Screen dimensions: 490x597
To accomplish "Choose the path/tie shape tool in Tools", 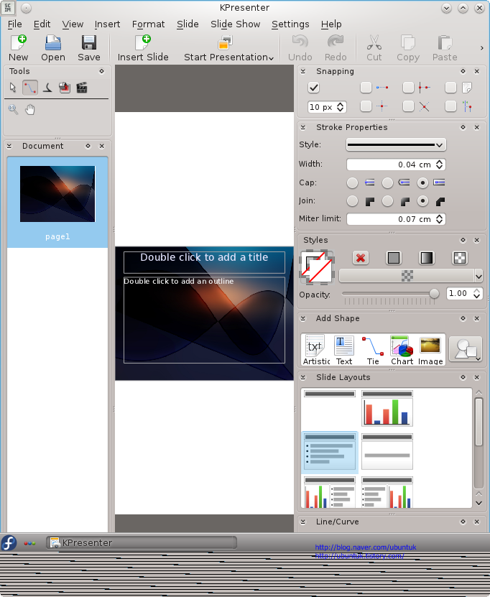I will (30, 88).
